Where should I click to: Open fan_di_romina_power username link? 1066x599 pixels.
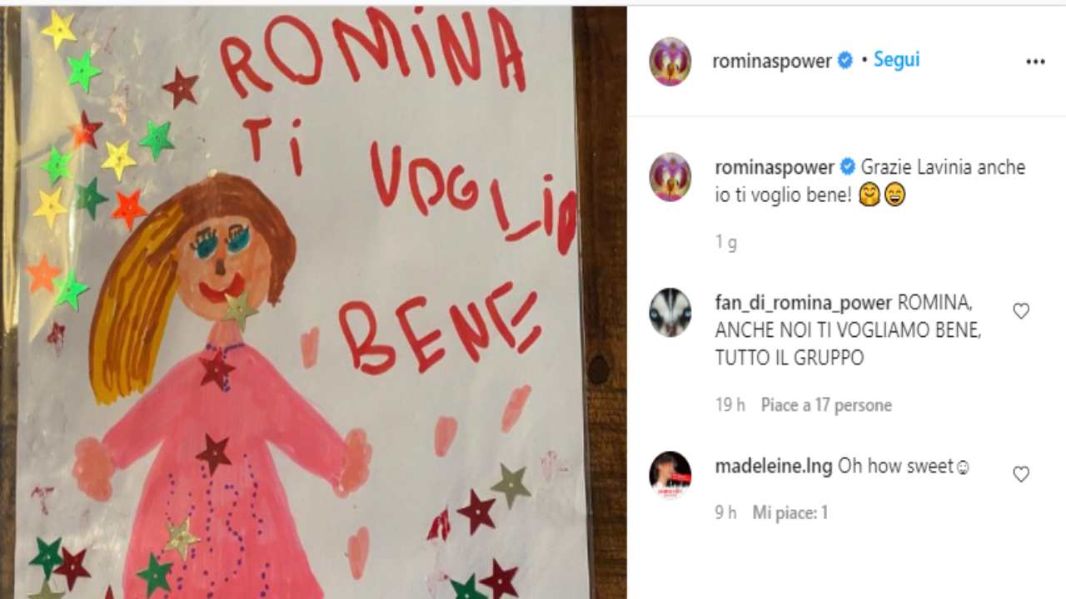pos(804,303)
